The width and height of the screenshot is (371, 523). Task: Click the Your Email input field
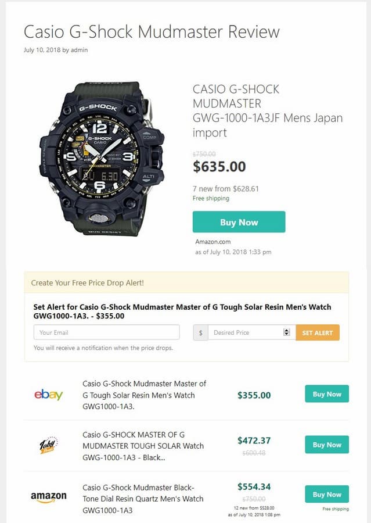point(106,332)
